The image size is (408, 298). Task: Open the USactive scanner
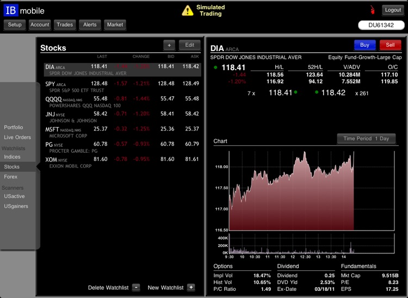pyautogui.click(x=14, y=196)
